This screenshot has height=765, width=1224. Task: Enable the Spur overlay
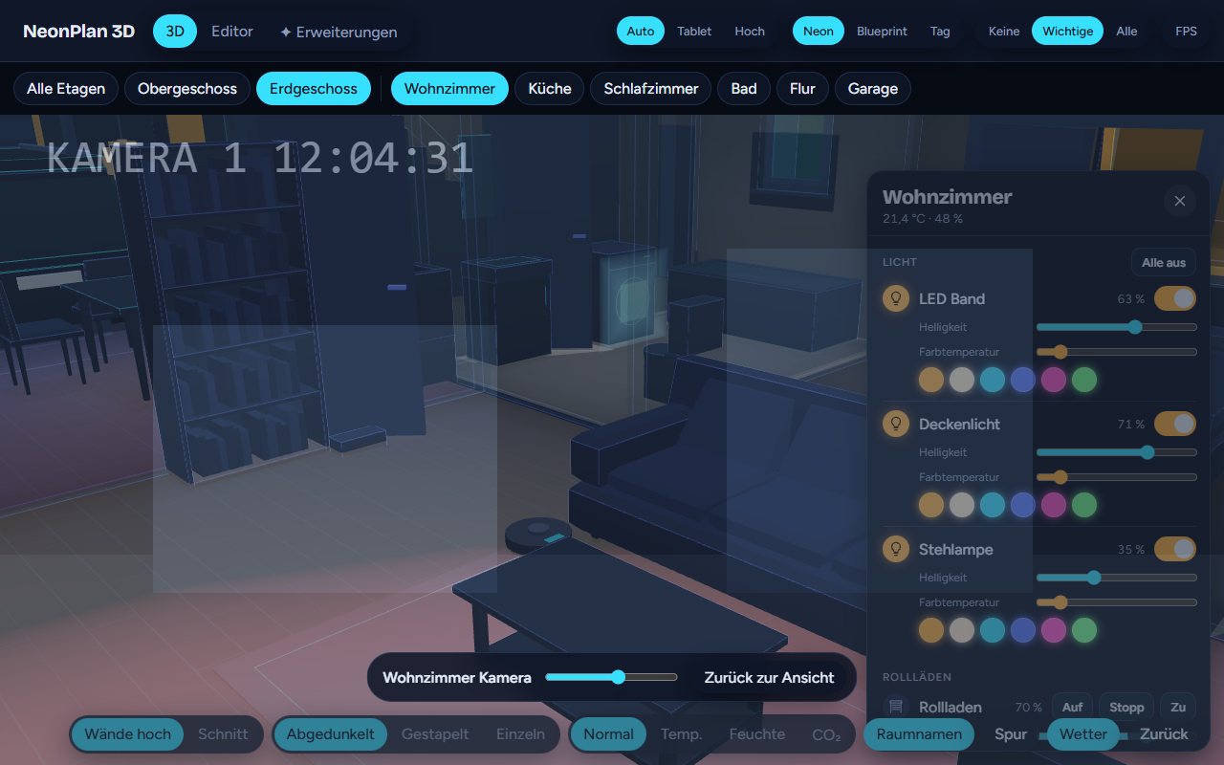pyautogui.click(x=1011, y=734)
